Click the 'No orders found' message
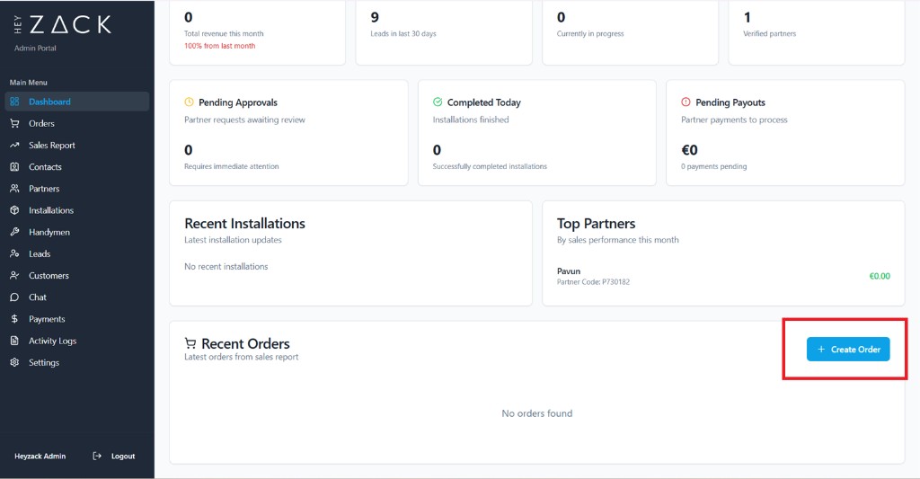 [537, 413]
